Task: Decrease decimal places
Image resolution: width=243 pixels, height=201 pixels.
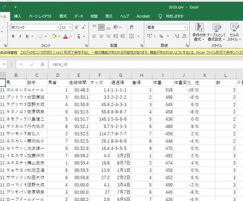Action: click(x=184, y=36)
